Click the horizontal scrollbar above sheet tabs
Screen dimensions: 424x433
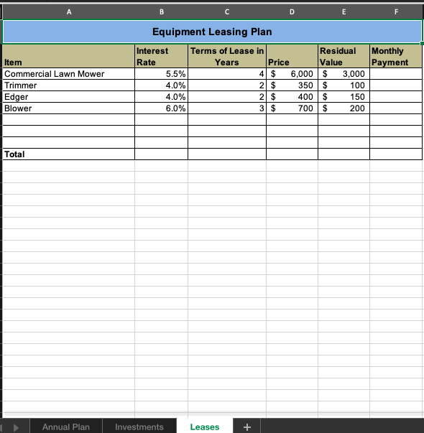213,414
